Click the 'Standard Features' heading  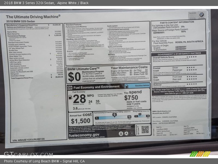tap(74, 25)
